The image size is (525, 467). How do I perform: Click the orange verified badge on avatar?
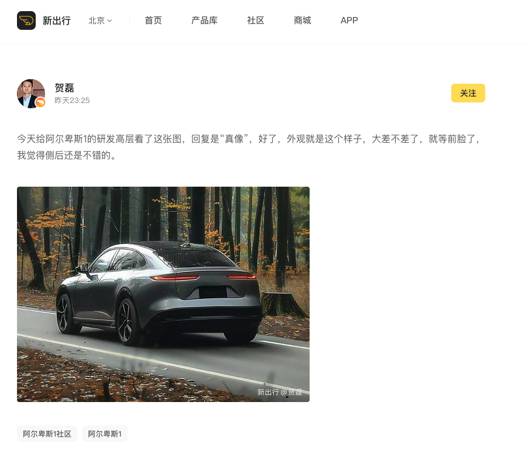[40, 102]
